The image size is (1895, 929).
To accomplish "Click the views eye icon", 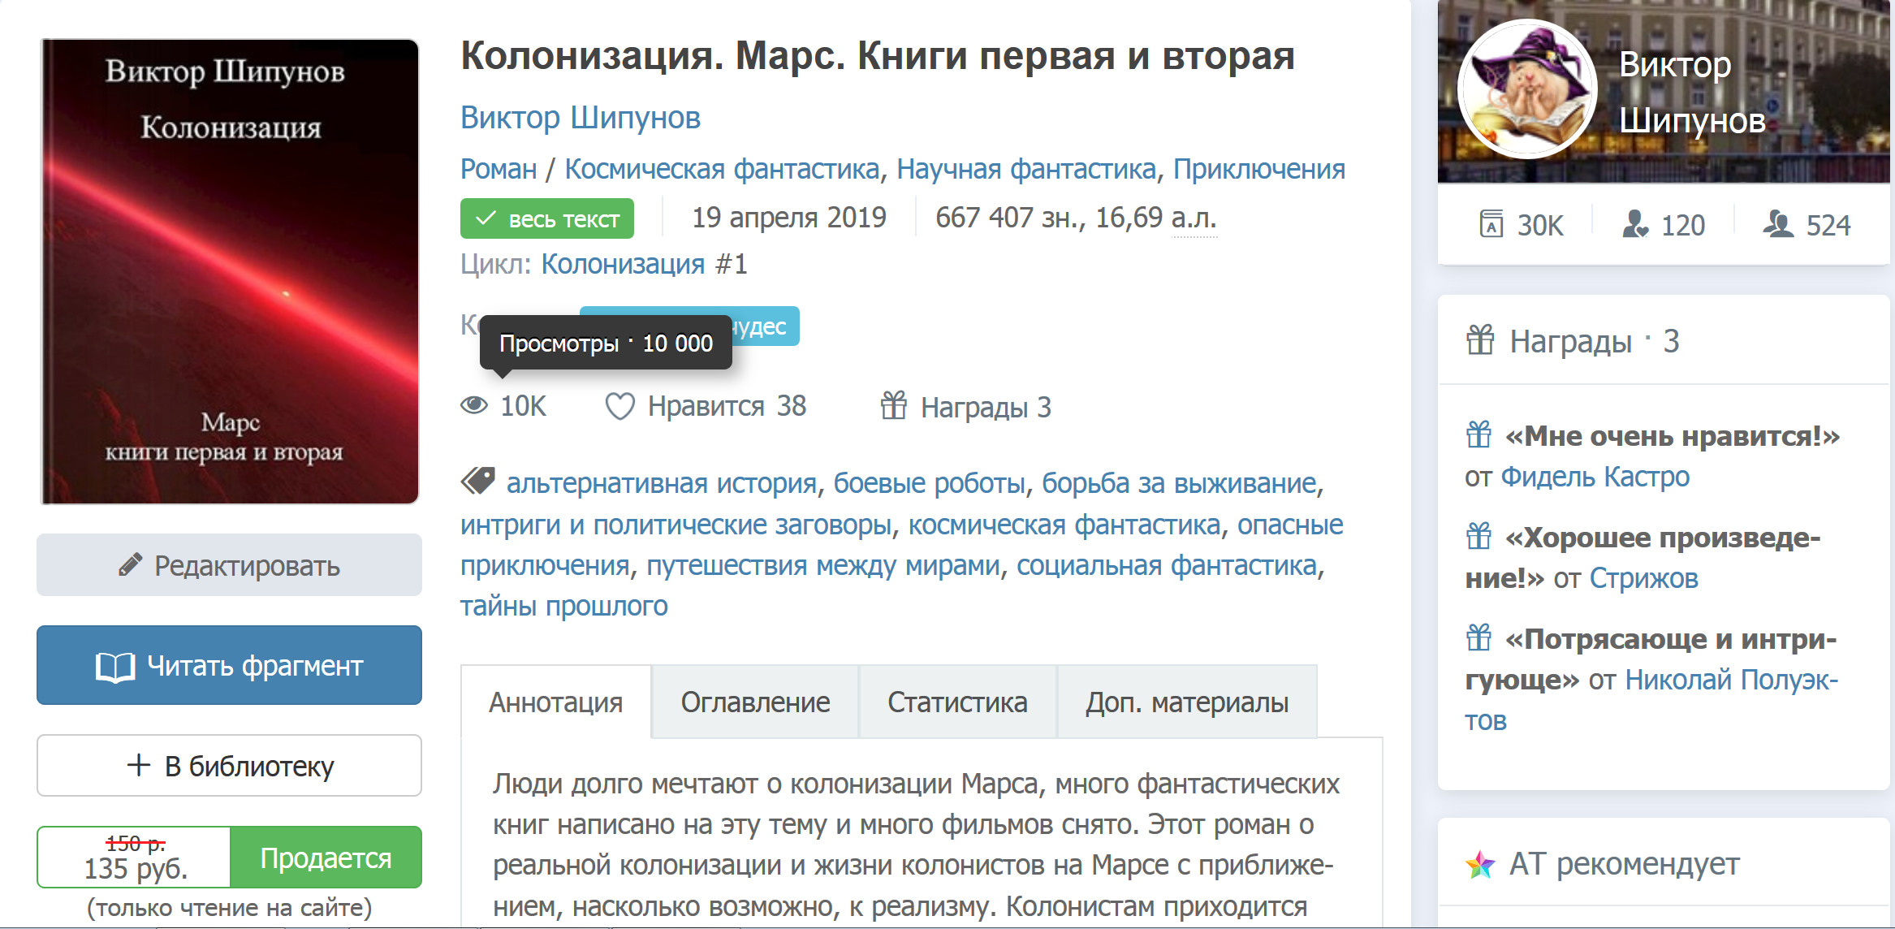I will point(474,405).
